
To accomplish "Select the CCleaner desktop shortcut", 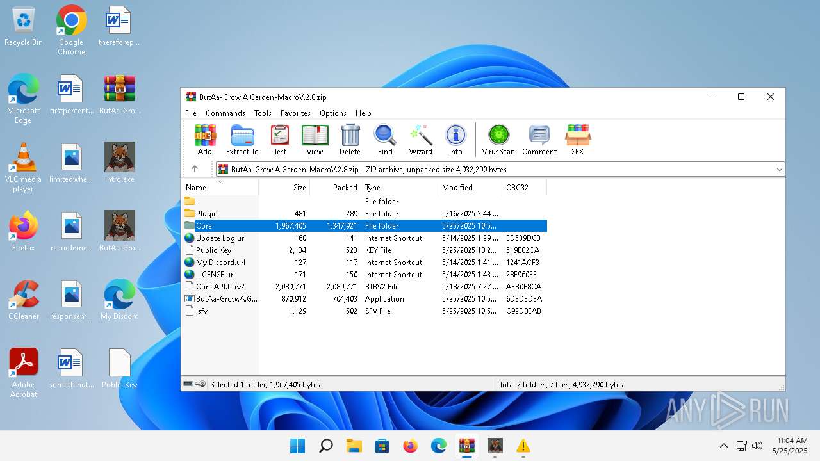I will 24,300.
